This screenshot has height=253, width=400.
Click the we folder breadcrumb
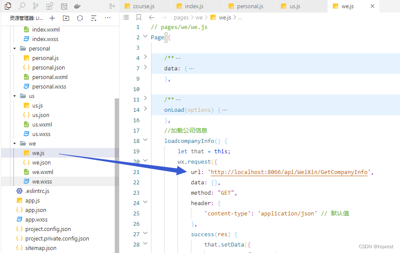pyautogui.click(x=199, y=18)
